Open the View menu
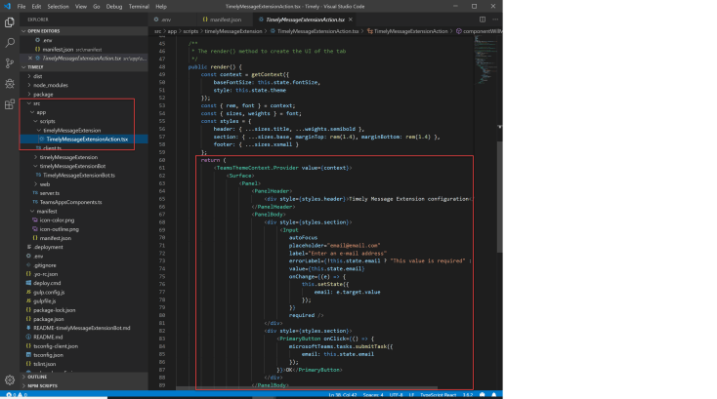 81,7
